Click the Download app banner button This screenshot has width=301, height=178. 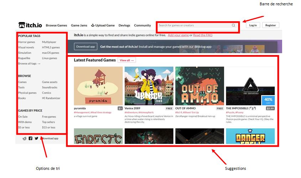pos(85,47)
